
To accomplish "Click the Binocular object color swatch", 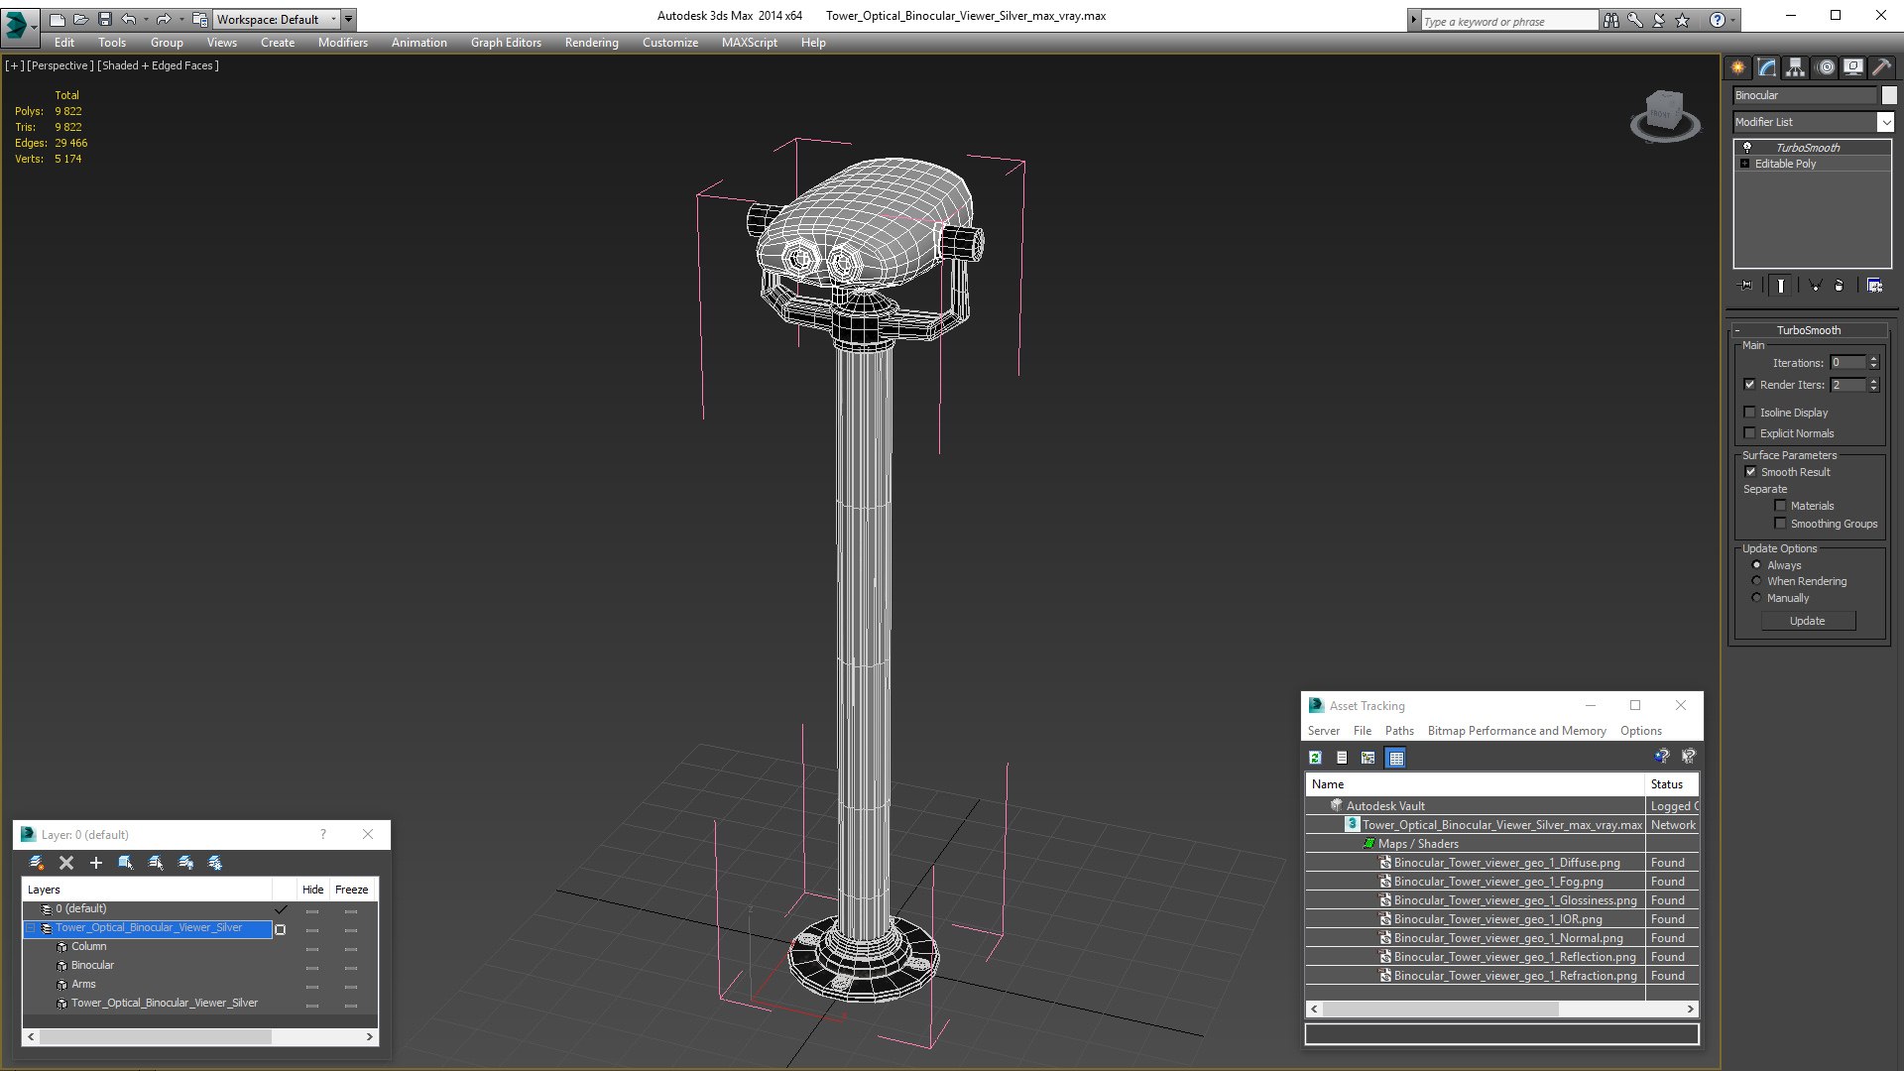I will 1889,95.
